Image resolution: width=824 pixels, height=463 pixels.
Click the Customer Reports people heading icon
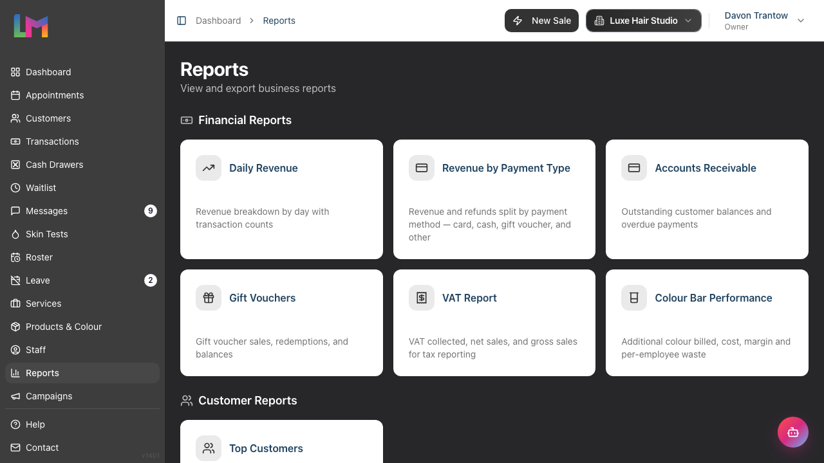pos(187,401)
